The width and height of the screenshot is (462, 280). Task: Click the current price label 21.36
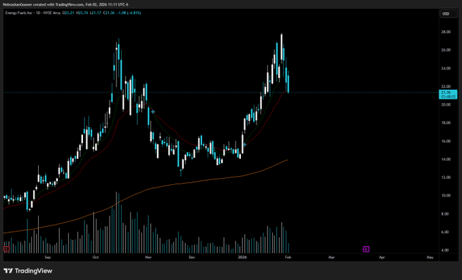pos(446,92)
